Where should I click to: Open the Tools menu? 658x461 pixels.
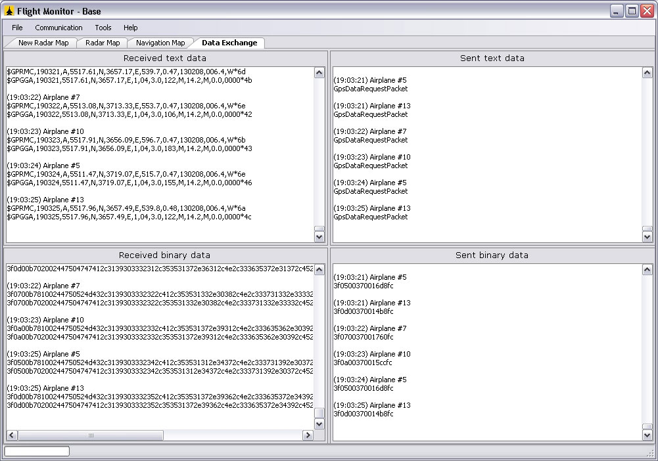tap(103, 28)
